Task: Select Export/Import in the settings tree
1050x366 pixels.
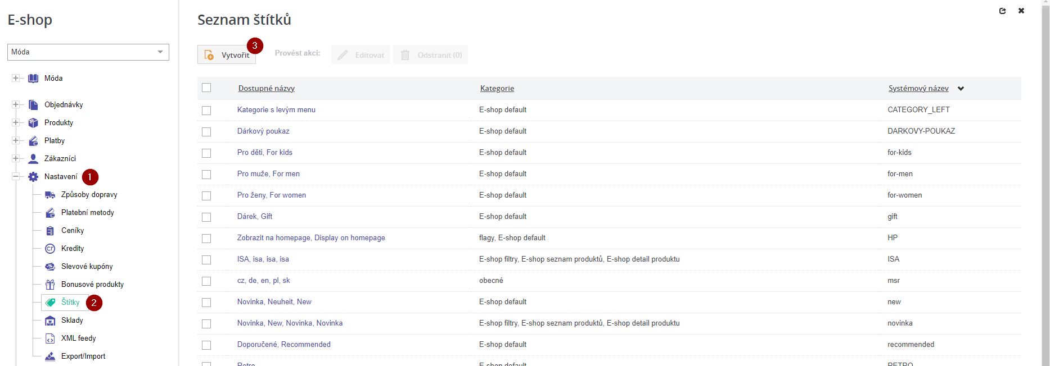Action: coord(83,356)
